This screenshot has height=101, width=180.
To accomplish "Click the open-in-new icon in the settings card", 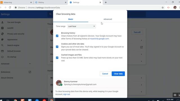I will 141,47.
